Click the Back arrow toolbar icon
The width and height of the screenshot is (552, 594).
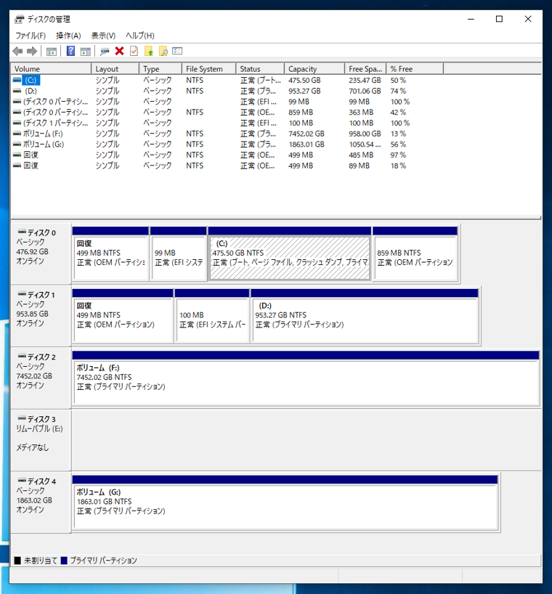[17, 52]
